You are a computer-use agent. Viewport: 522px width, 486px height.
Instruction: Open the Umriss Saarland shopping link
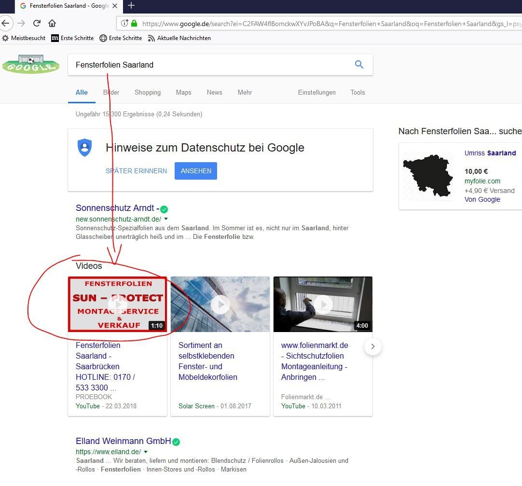pyautogui.click(x=490, y=153)
